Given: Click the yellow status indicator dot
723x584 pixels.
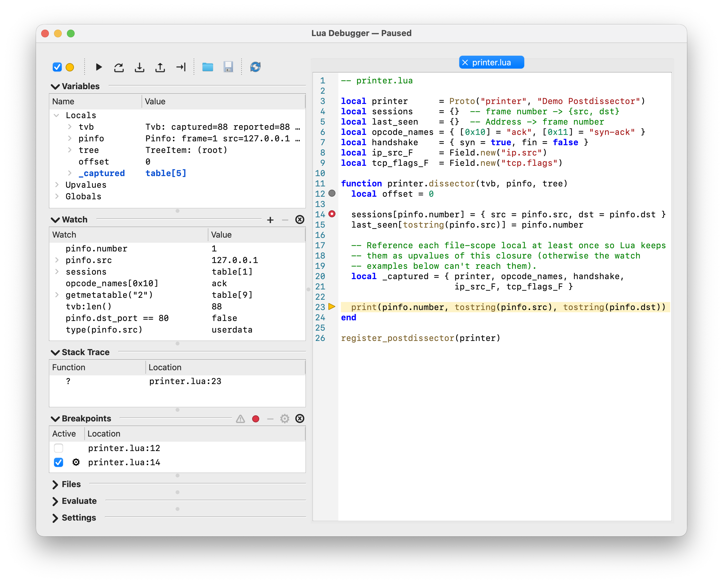Looking at the screenshot, I should click(70, 67).
